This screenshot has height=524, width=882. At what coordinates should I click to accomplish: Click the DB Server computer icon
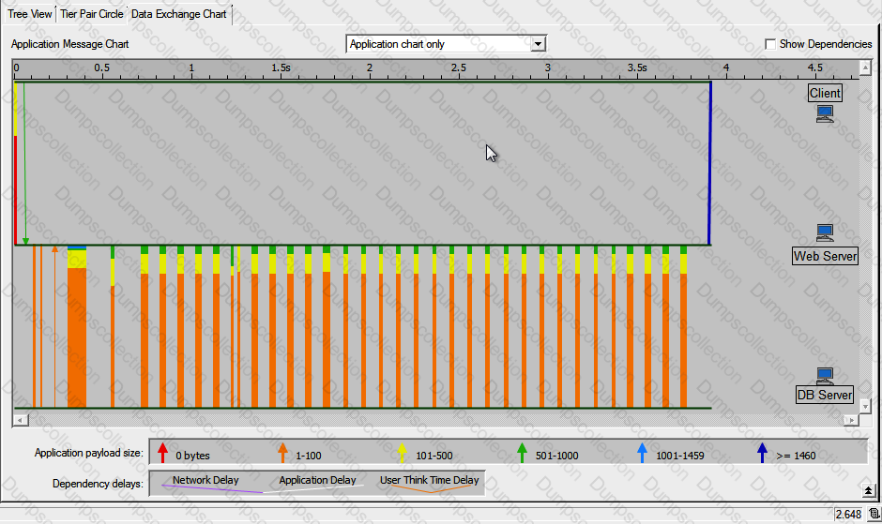tap(825, 376)
